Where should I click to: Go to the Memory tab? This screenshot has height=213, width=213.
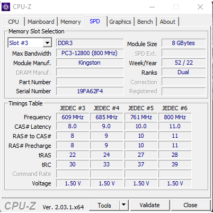click(x=70, y=22)
